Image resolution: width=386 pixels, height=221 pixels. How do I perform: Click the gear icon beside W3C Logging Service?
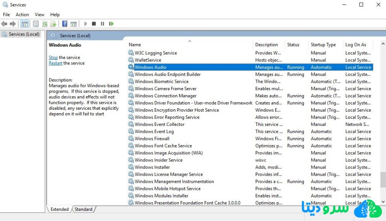point(131,53)
